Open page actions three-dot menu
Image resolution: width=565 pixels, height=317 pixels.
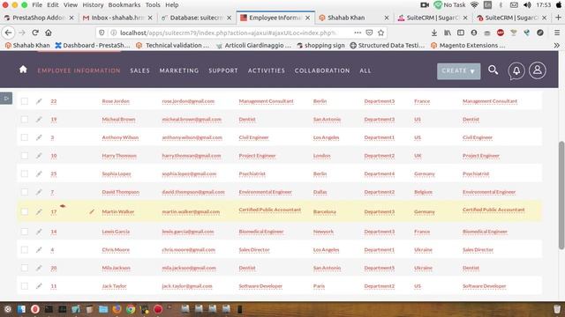(x=358, y=33)
